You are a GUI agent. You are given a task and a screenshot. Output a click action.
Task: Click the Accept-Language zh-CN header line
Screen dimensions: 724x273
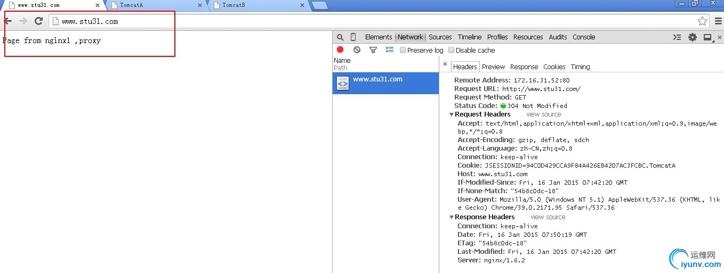pos(515,148)
